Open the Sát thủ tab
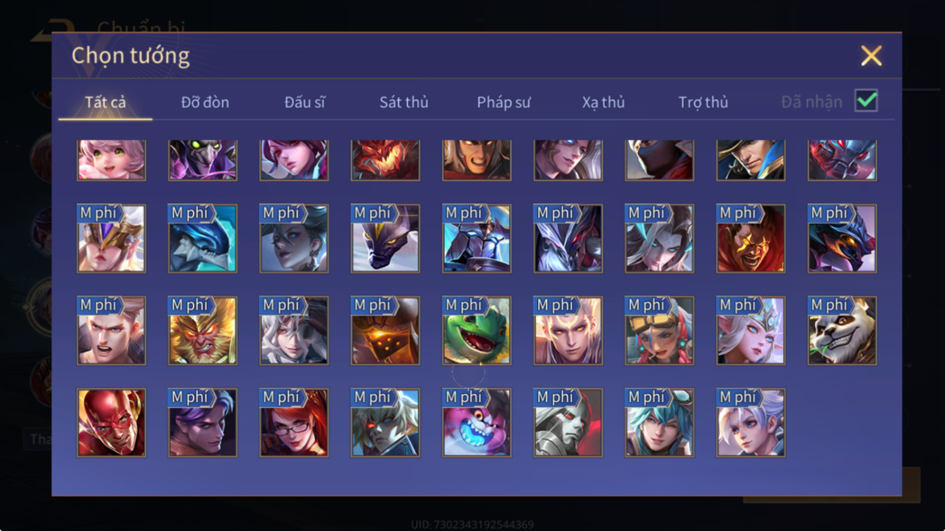 [x=404, y=102]
